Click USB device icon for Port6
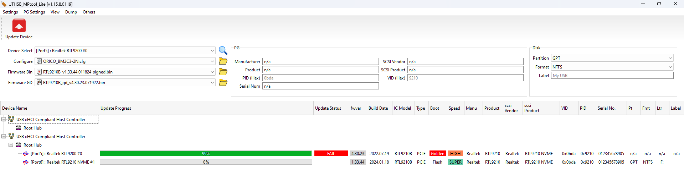The height and width of the screenshot is (170, 684). tap(26, 162)
